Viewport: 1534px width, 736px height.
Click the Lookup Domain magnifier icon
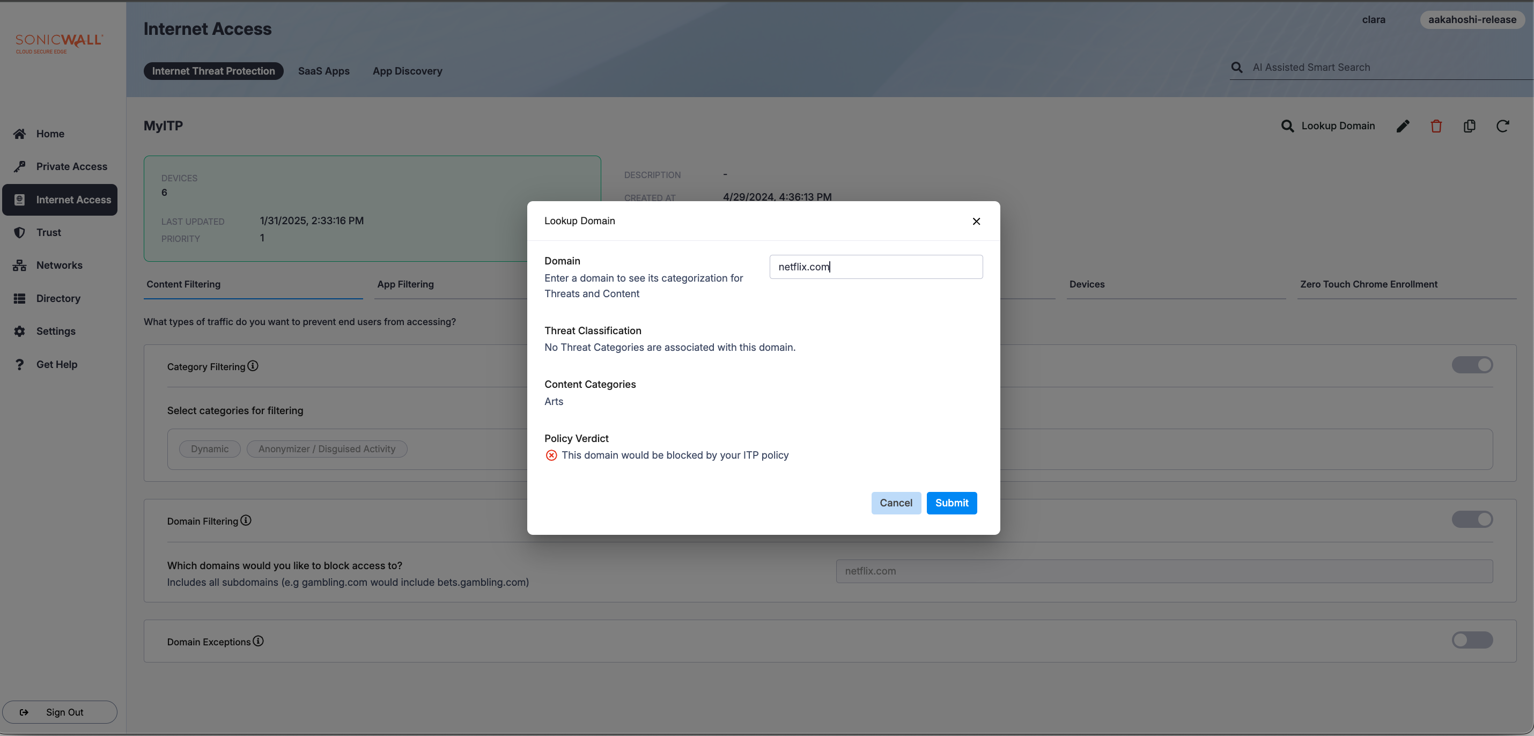click(1287, 126)
